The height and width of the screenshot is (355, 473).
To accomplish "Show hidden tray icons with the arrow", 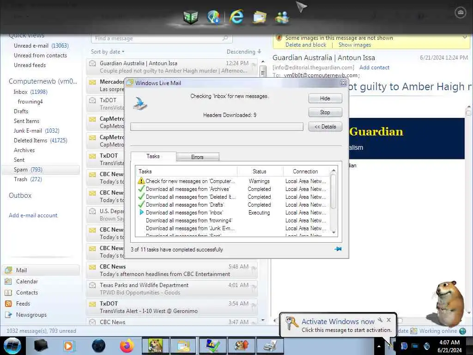I will click(379, 346).
